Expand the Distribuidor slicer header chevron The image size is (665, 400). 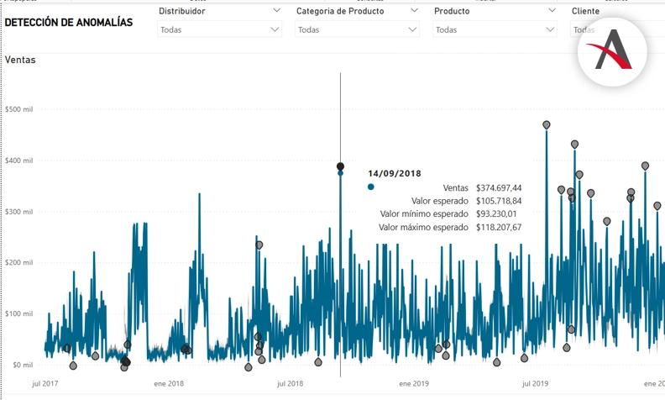click(277, 11)
